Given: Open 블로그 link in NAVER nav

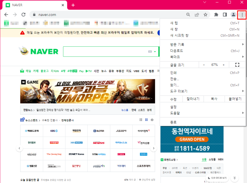Looking at the screenshot, I should tap(44, 71).
